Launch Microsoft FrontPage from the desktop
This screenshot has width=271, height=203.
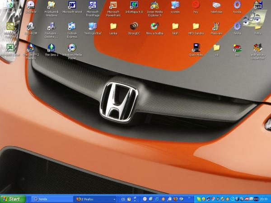coord(92,5)
